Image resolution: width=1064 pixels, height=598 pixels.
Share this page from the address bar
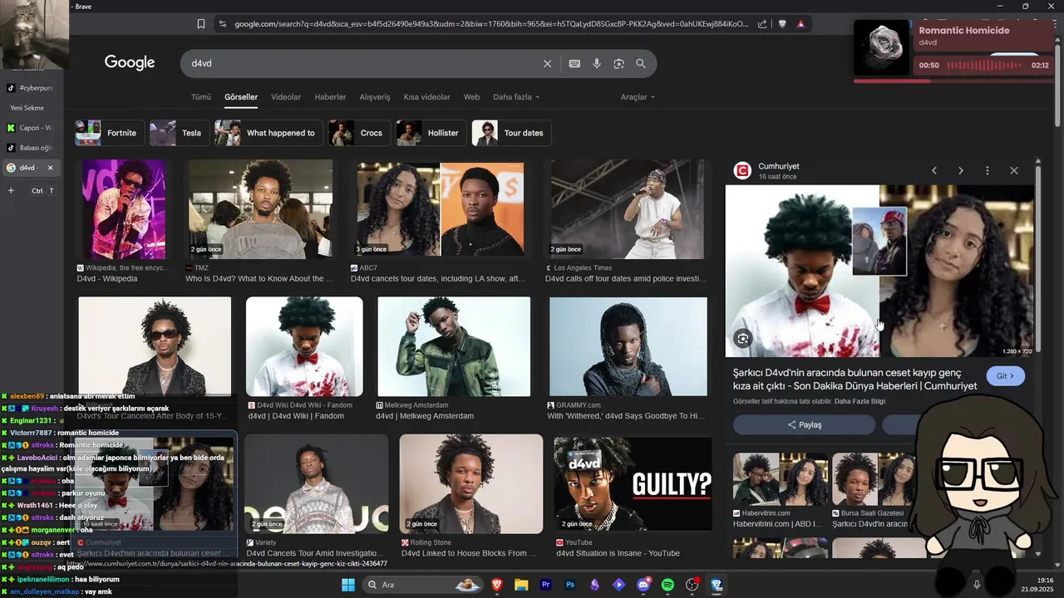tap(762, 24)
